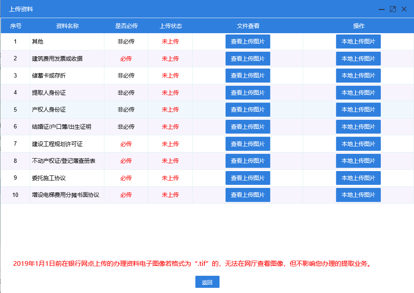Screen dimensions: 414x293
Task: Upload local image for 储蓄卡或存折
Action: point(358,75)
